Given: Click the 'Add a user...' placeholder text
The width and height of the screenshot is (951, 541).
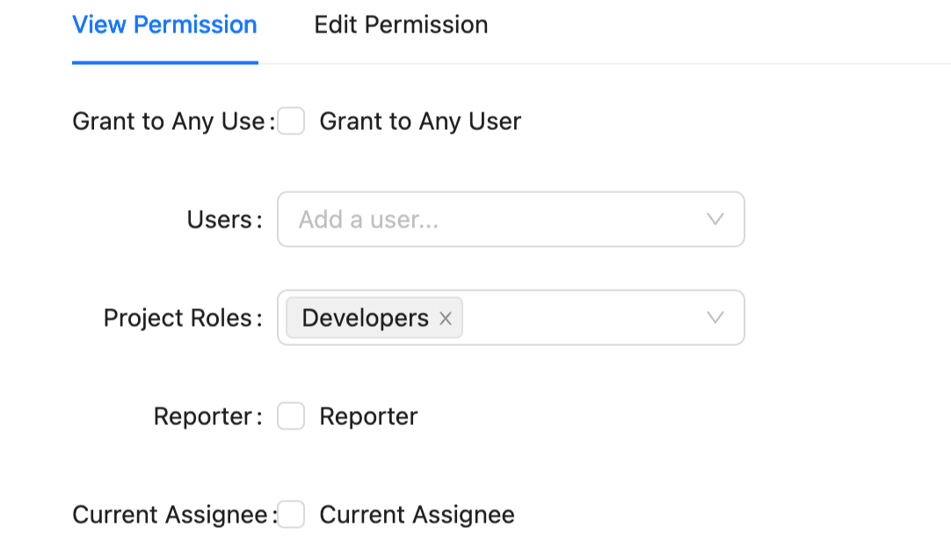Looking at the screenshot, I should pos(368,220).
